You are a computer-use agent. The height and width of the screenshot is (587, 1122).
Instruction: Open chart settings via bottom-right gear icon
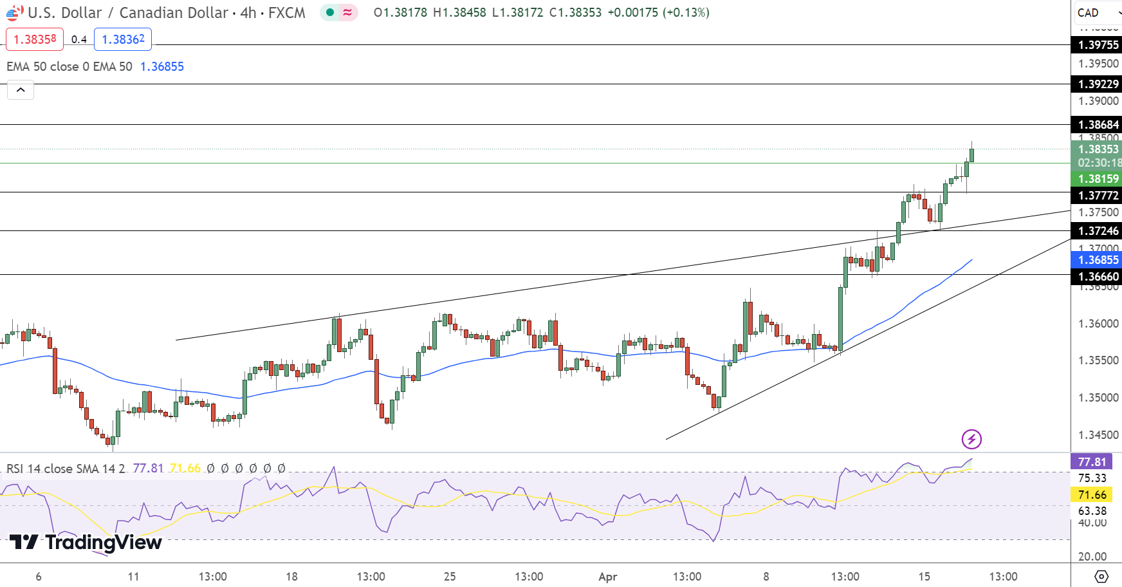click(1101, 575)
